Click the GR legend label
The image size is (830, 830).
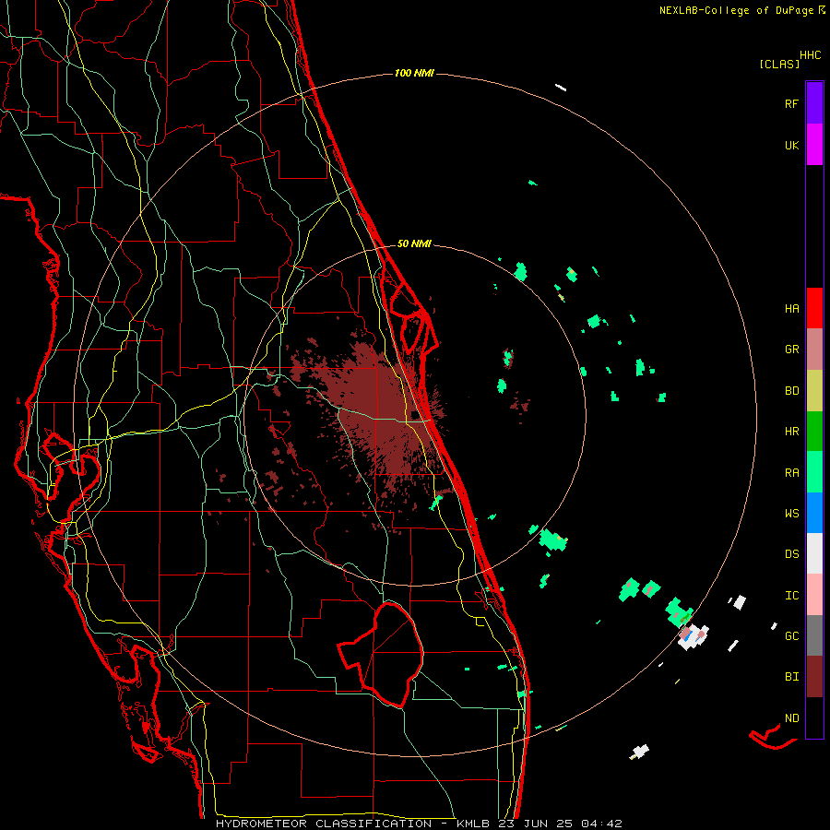click(x=792, y=350)
